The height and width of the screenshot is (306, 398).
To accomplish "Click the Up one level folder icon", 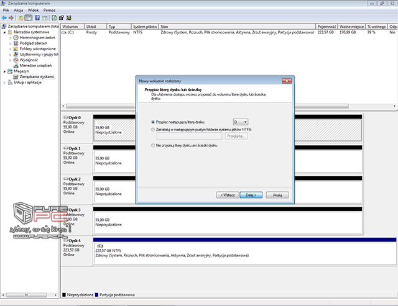I will (21, 18).
